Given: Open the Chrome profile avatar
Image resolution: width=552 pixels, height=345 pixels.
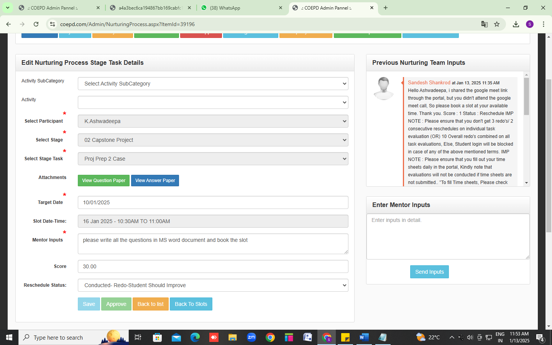Looking at the screenshot, I should tap(530, 24).
